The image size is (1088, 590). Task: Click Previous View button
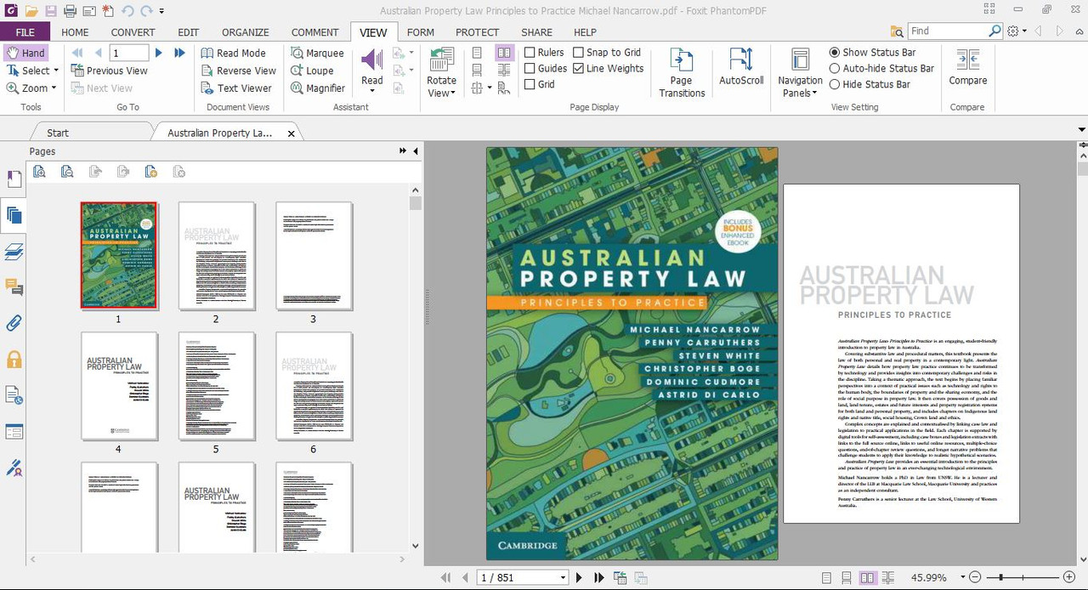109,71
